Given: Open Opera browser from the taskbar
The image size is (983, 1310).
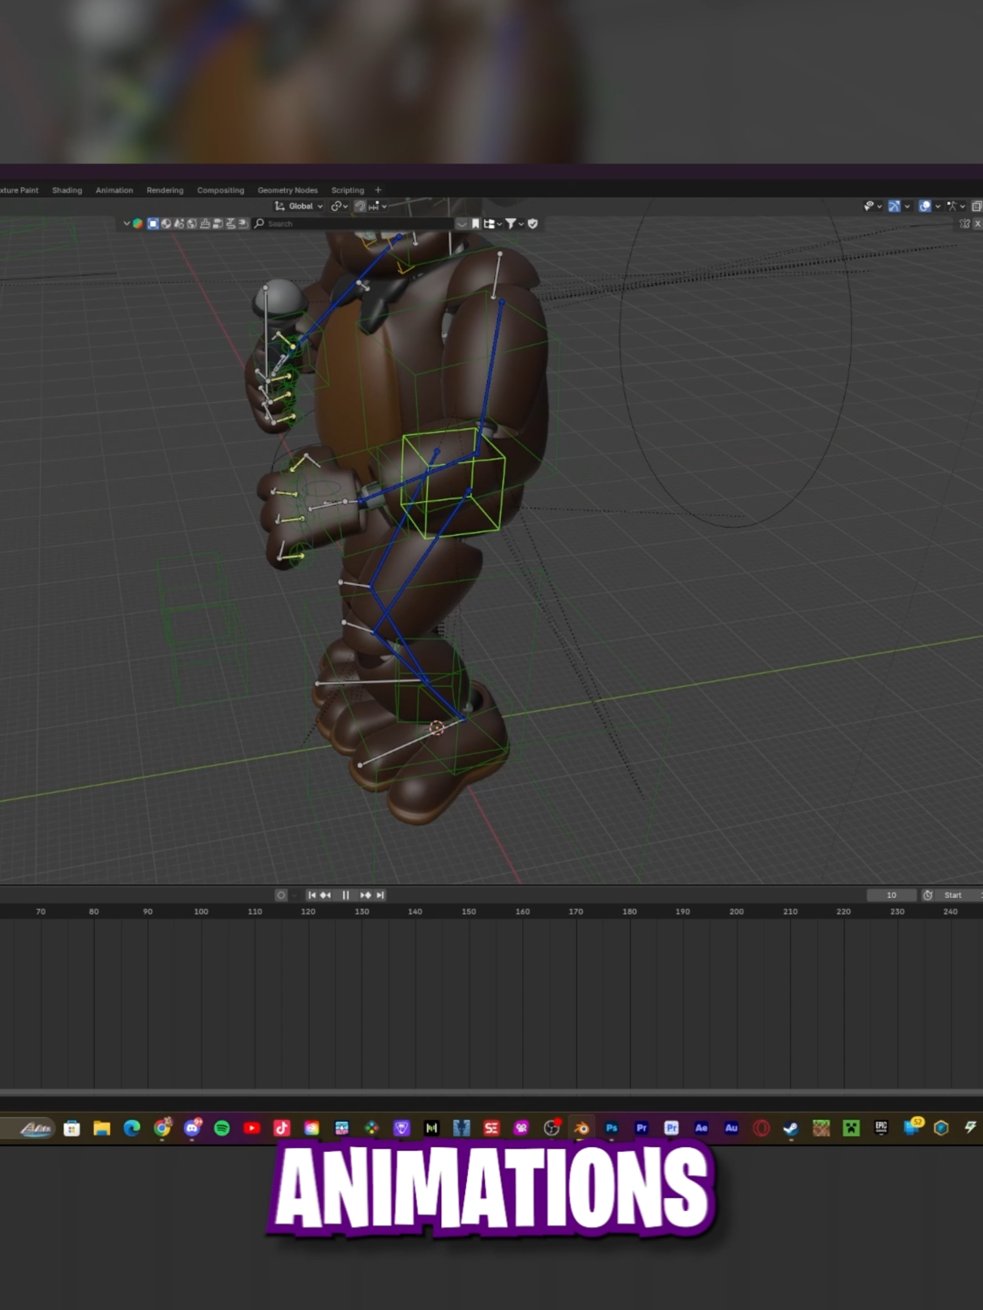Looking at the screenshot, I should pos(761,1128).
